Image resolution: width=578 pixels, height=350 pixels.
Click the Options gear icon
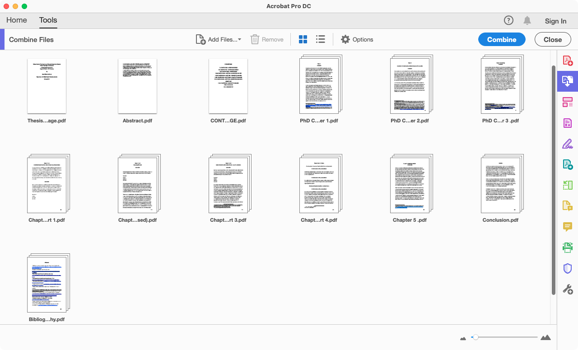[x=345, y=39]
